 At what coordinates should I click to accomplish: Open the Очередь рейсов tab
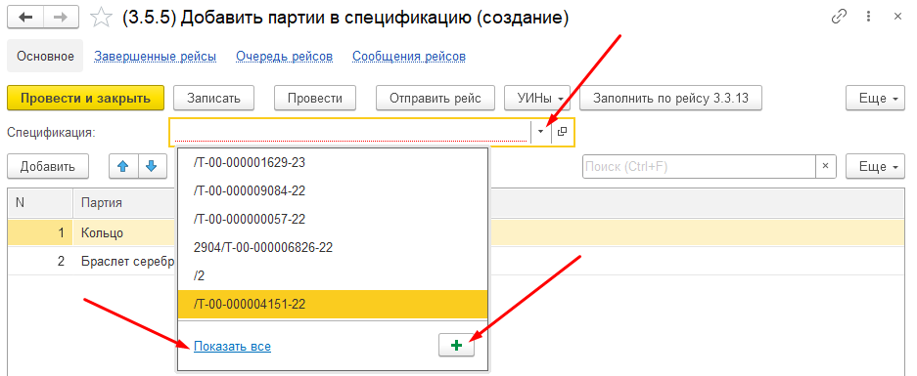[284, 57]
